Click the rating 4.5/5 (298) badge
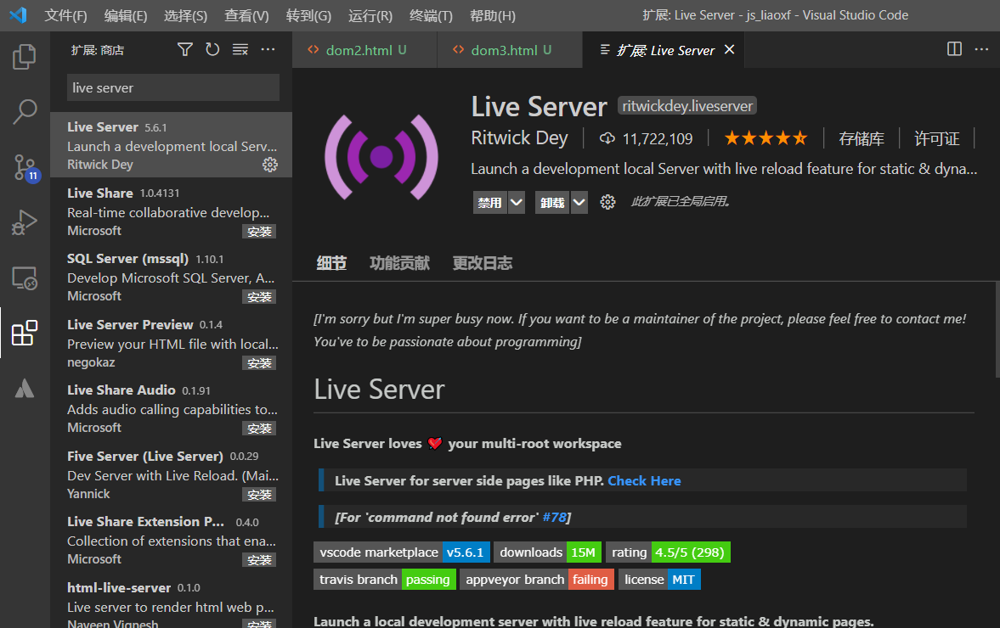Viewport: 1000px width, 628px height. pos(668,552)
